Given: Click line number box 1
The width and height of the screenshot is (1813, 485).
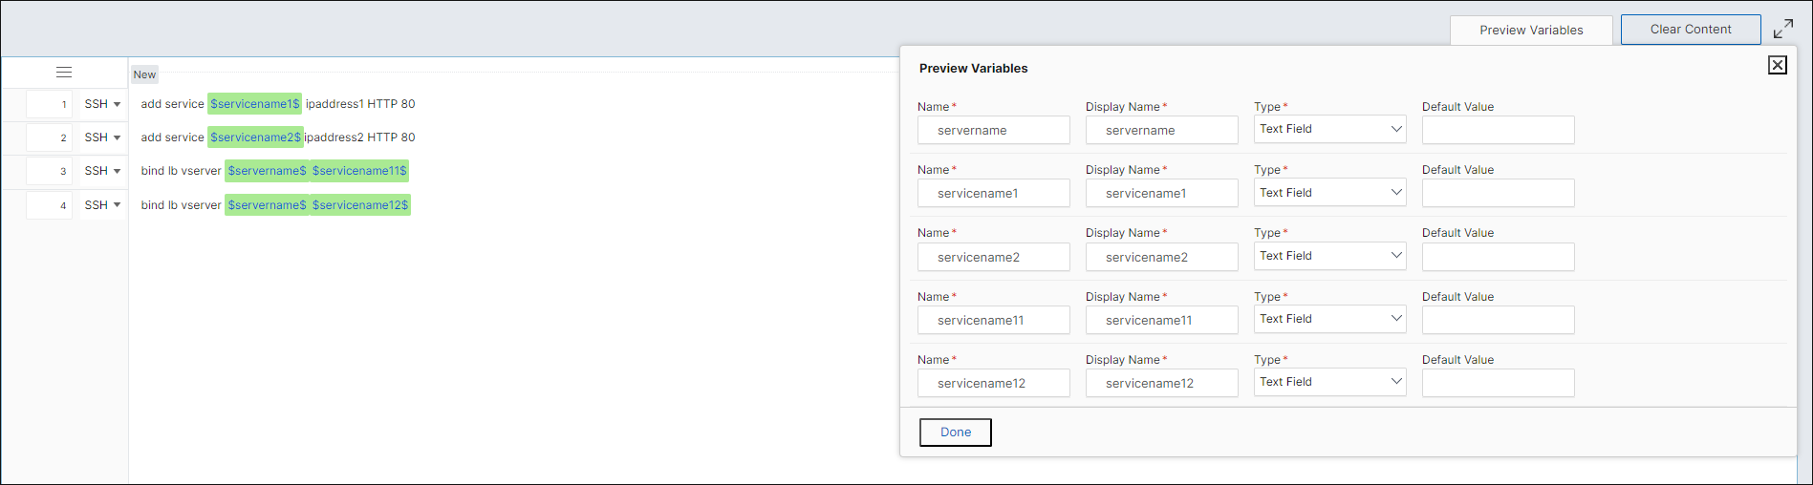Looking at the screenshot, I should pyautogui.click(x=49, y=104).
